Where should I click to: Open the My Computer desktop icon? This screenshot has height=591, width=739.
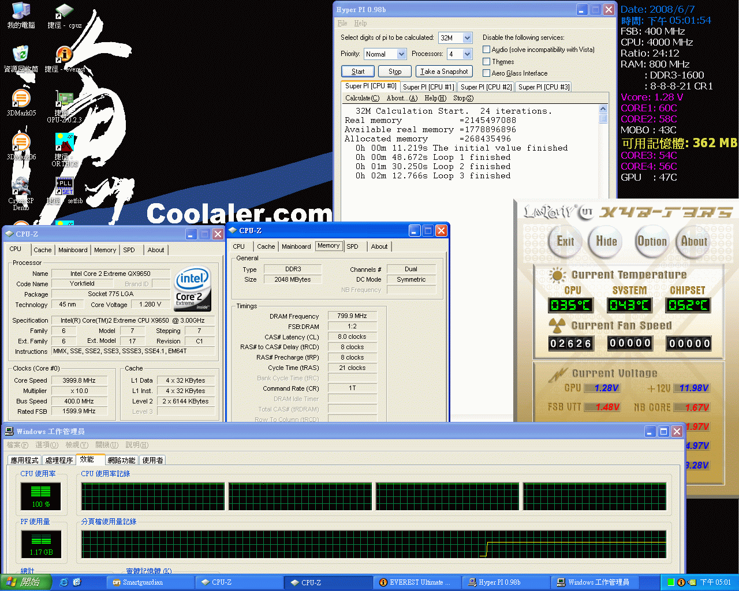click(x=21, y=16)
